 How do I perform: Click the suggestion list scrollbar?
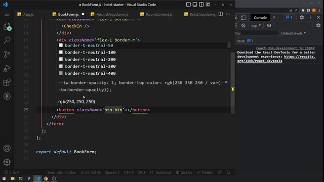point(229,45)
